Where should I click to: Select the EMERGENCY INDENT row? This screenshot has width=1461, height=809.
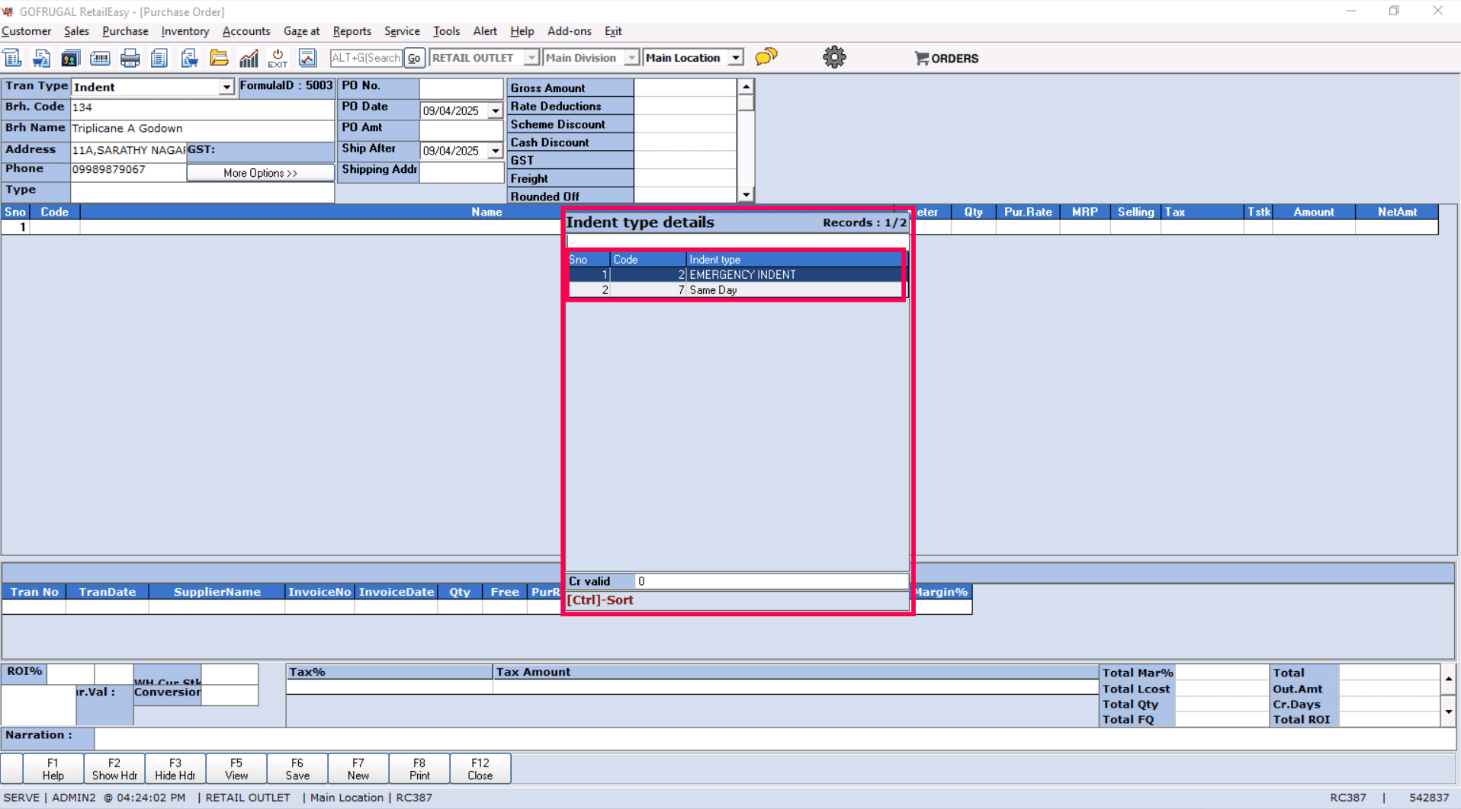[736, 275]
